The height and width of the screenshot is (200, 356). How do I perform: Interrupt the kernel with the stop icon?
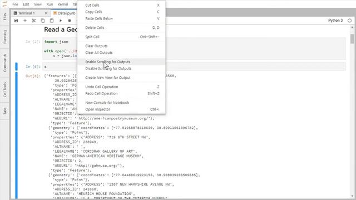pos(70,21)
